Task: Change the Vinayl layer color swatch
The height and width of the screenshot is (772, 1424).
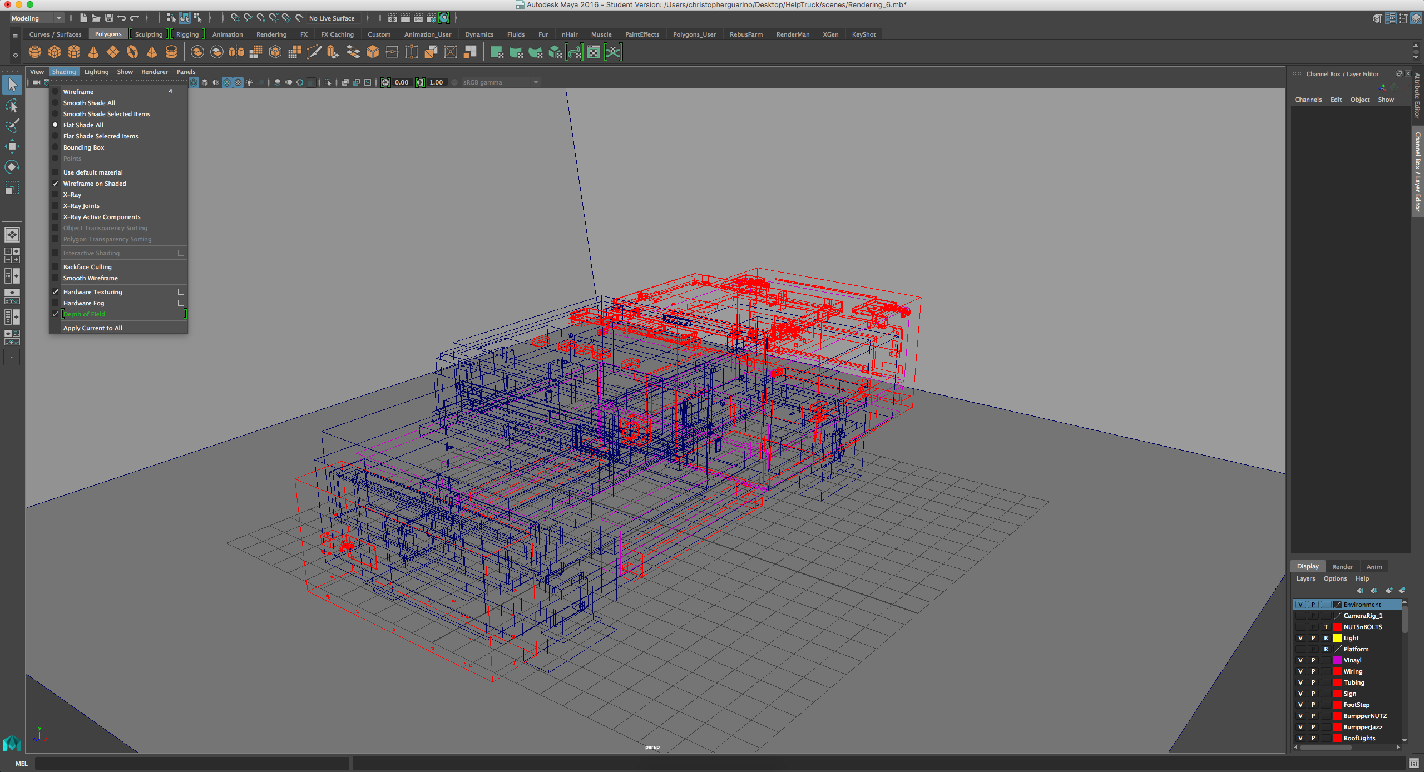Action: pyautogui.click(x=1338, y=660)
